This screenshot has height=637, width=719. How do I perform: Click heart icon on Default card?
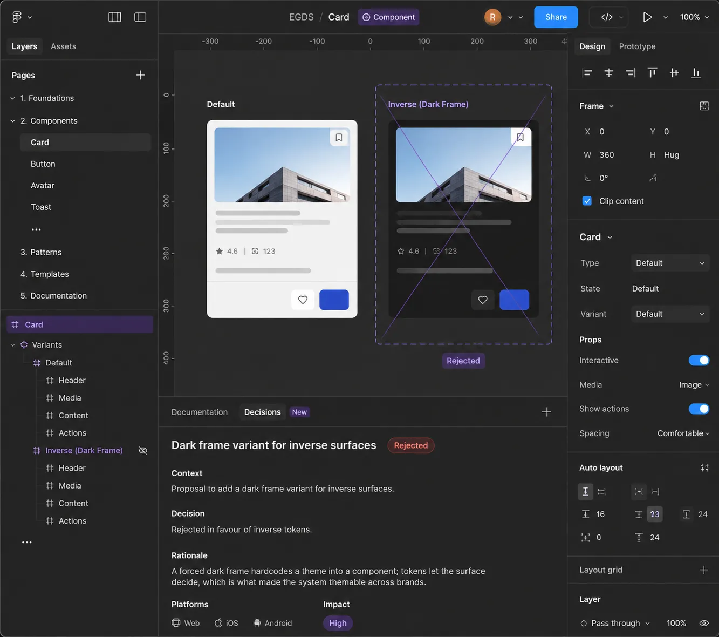point(303,300)
